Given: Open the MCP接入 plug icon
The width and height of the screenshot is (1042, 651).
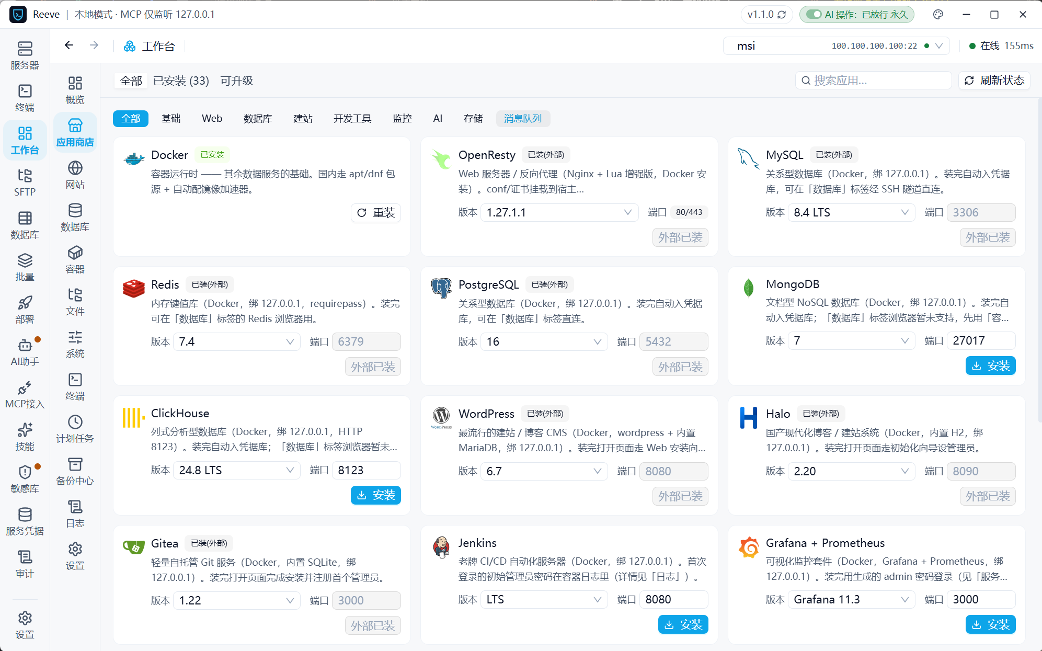Looking at the screenshot, I should click(25, 394).
